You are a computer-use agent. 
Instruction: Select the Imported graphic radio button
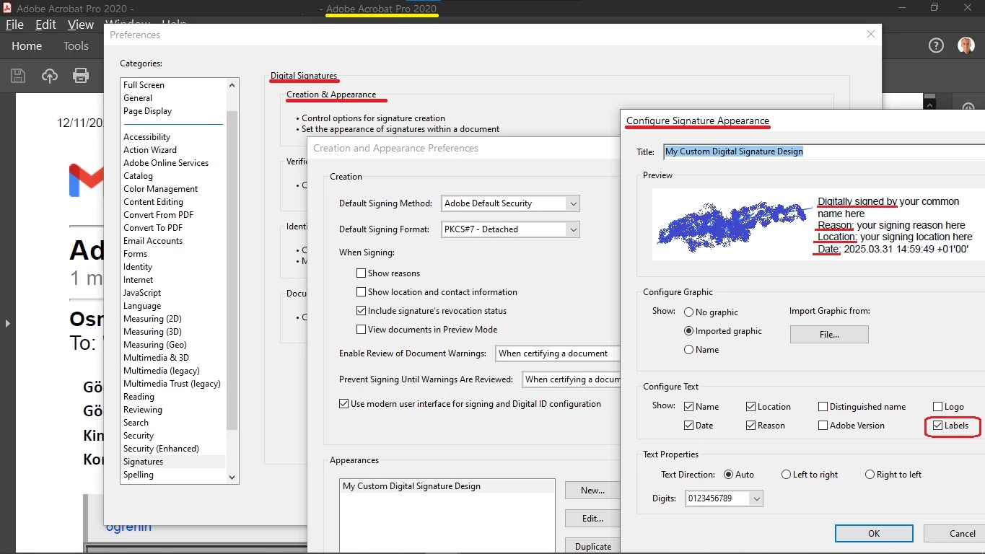pos(688,331)
